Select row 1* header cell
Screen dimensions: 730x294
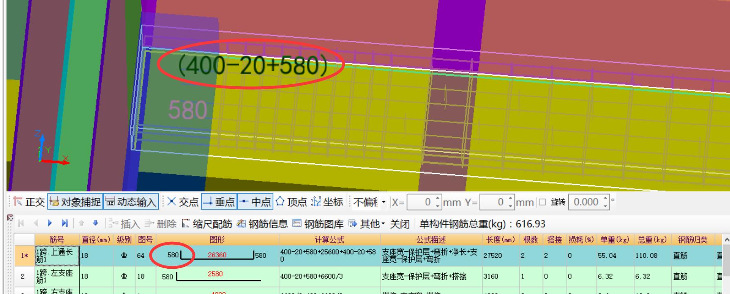[25, 256]
